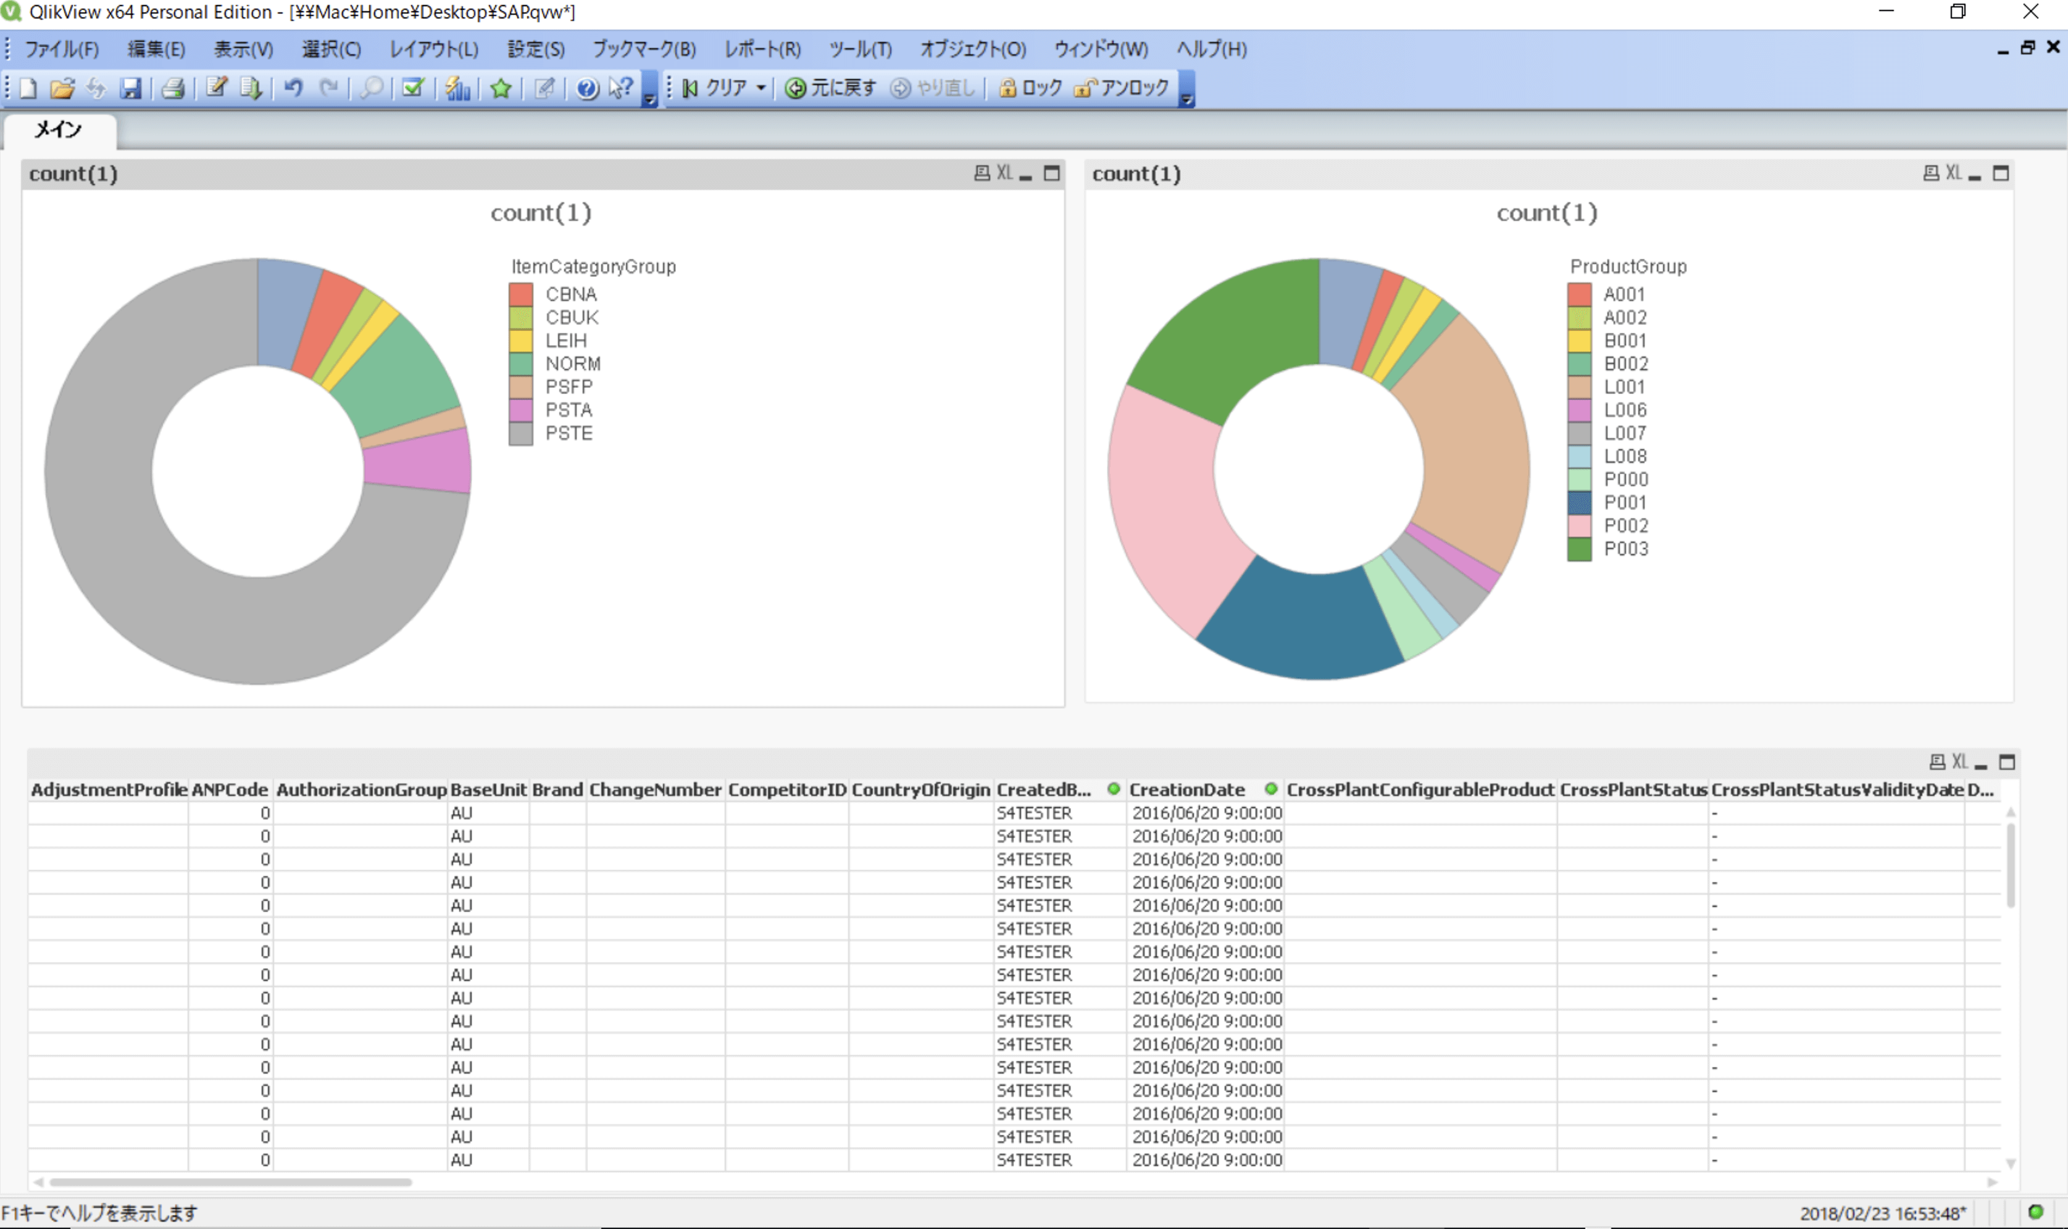This screenshot has height=1229, width=2068.
Task: Select the メイン sheet tab
Action: point(58,130)
